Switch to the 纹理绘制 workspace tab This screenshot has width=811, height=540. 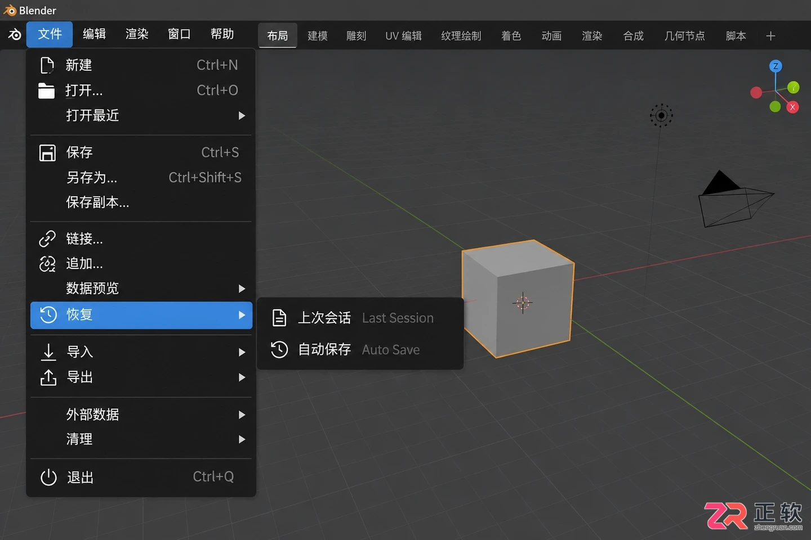click(x=461, y=36)
